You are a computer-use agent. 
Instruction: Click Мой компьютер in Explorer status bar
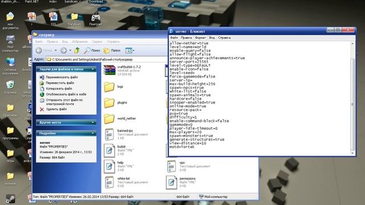tap(213, 196)
